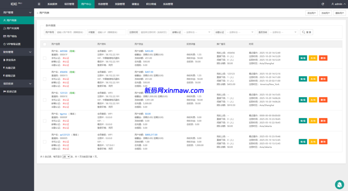Viewport: 348px width, 191px height.
Task: Open 提现记录 in the sidebar
Action: pos(17,76)
